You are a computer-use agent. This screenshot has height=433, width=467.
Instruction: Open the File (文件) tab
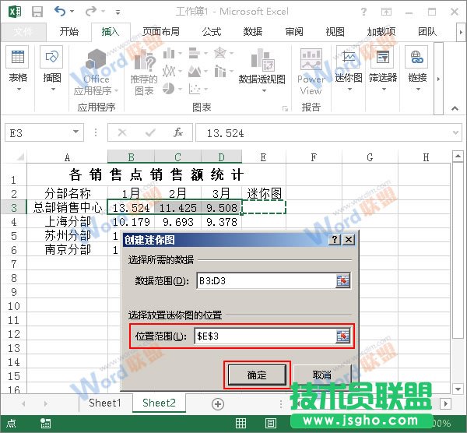pyautogui.click(x=23, y=31)
